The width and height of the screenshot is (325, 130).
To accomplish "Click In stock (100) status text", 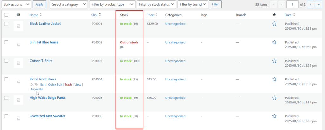I will (x=130, y=61).
